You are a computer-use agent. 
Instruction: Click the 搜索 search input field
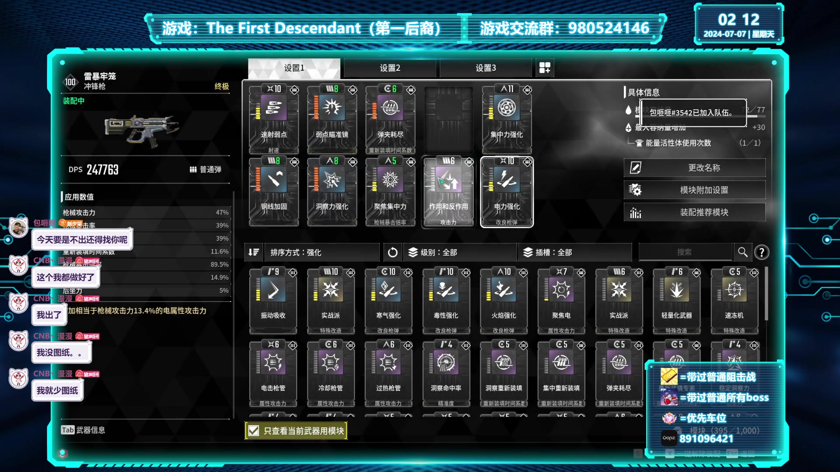click(x=685, y=252)
